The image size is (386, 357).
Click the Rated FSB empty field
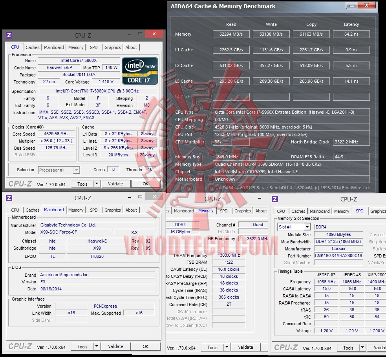point(57,155)
